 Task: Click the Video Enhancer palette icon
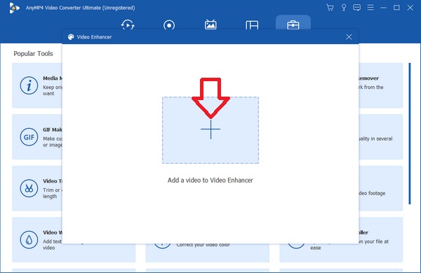pos(71,37)
